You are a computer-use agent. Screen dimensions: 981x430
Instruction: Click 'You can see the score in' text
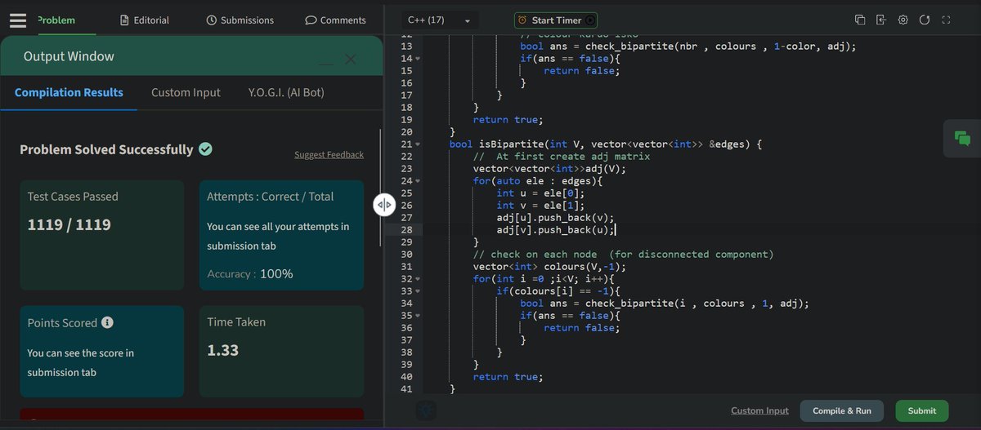(x=81, y=353)
